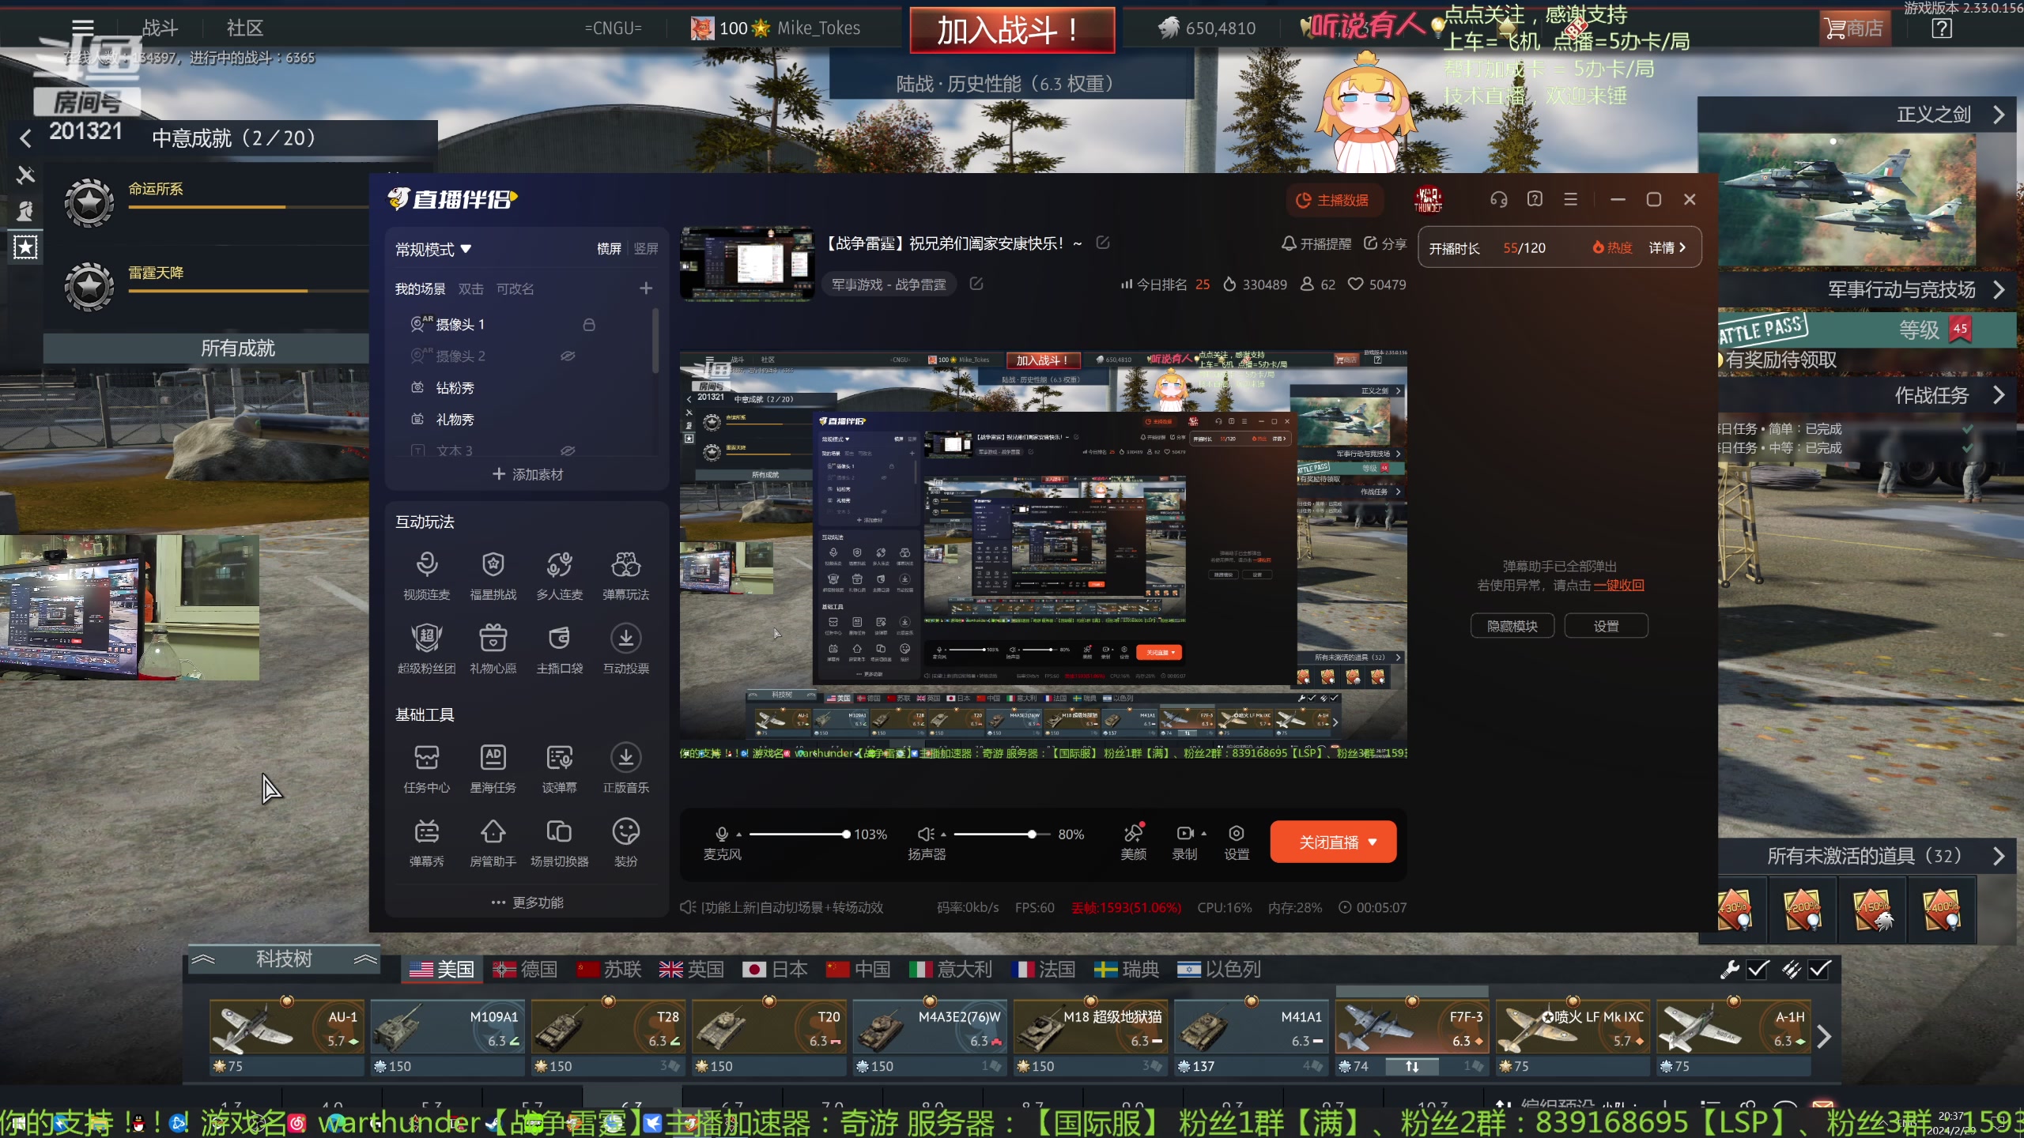Click the 读弹幕 read comments icon
The image size is (2024, 1138).
559,759
